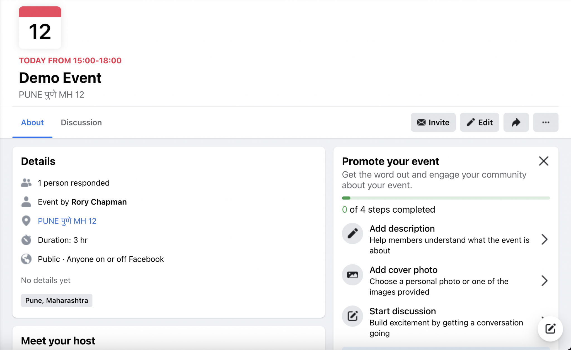Open the PUNE MH 12 location link
The width and height of the screenshot is (571, 350).
point(67,221)
